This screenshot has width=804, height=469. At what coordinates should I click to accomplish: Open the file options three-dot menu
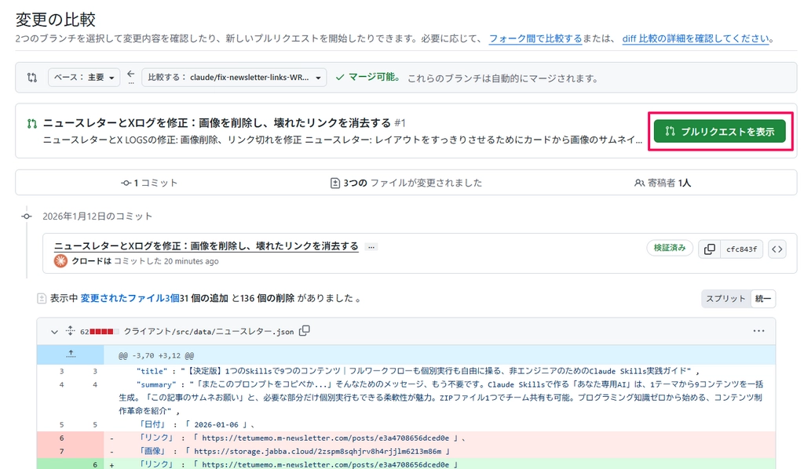[759, 331]
